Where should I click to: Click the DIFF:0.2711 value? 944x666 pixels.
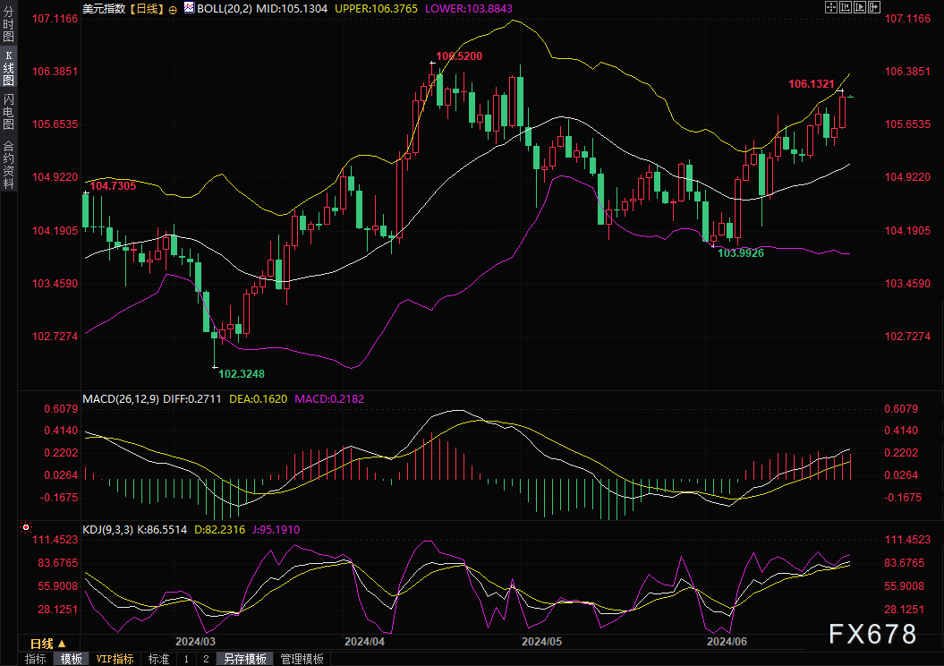[x=192, y=398]
